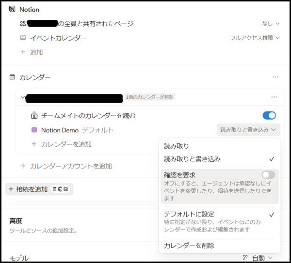This screenshot has height=263, width=291.
Task: Click the plus icon next to 追加
Action: point(23,52)
